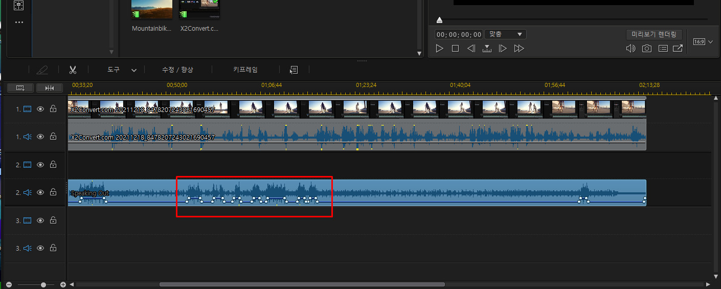Stop the preview playback

click(x=455, y=48)
